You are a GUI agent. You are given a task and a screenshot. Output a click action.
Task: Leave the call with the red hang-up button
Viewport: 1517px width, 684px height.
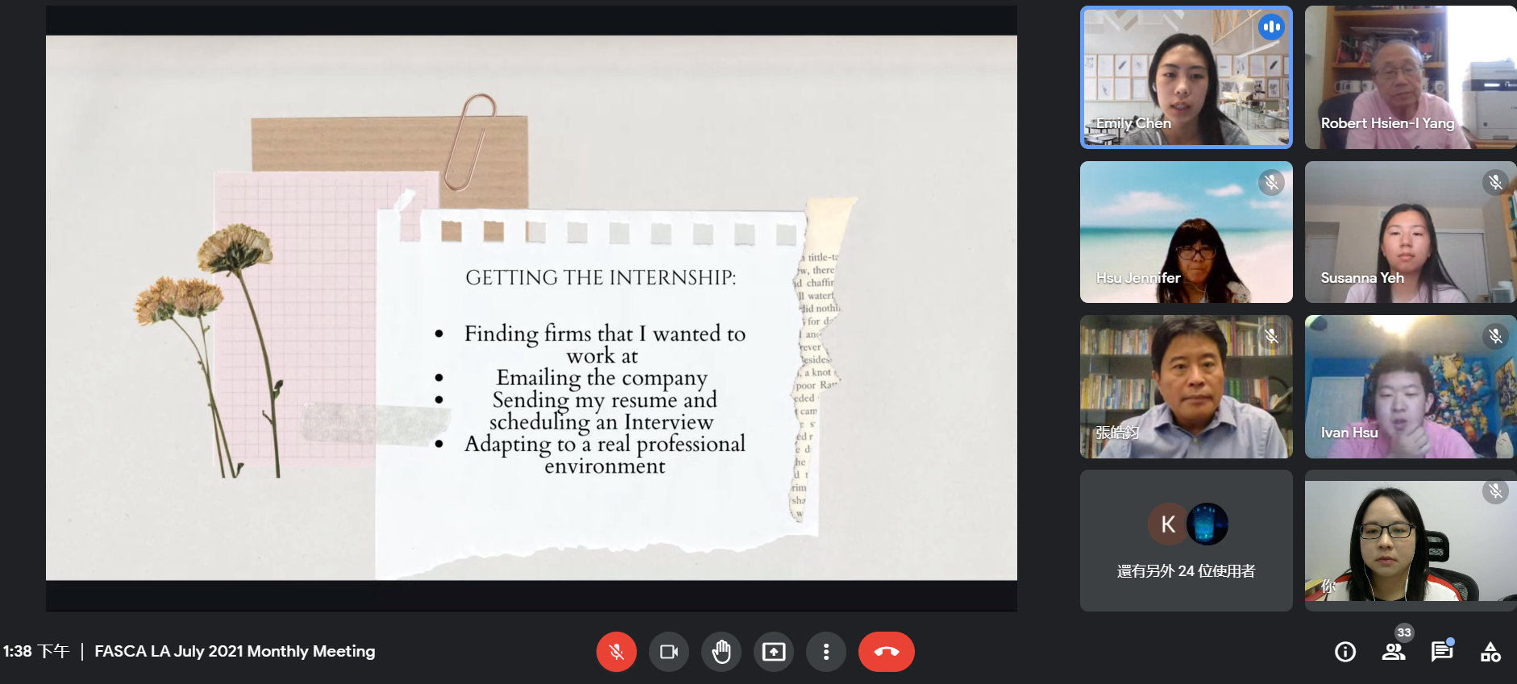(x=887, y=652)
